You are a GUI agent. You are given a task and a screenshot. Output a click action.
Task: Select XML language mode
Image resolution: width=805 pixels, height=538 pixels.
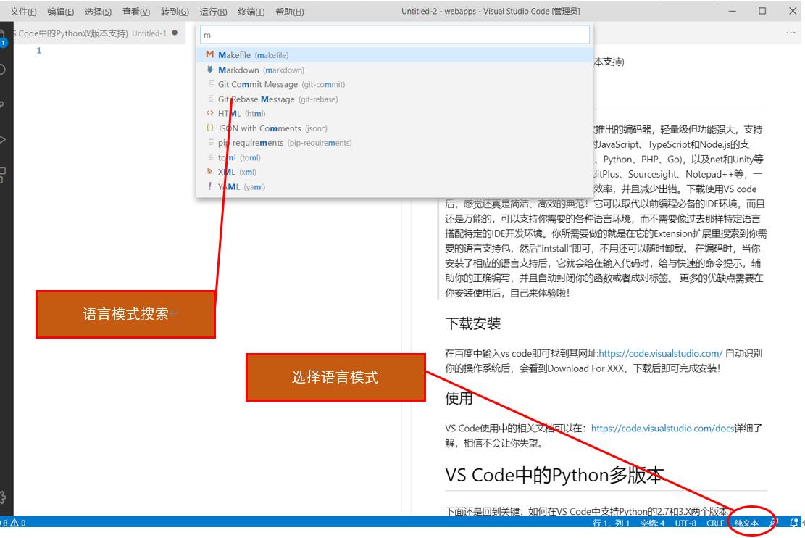click(395, 172)
